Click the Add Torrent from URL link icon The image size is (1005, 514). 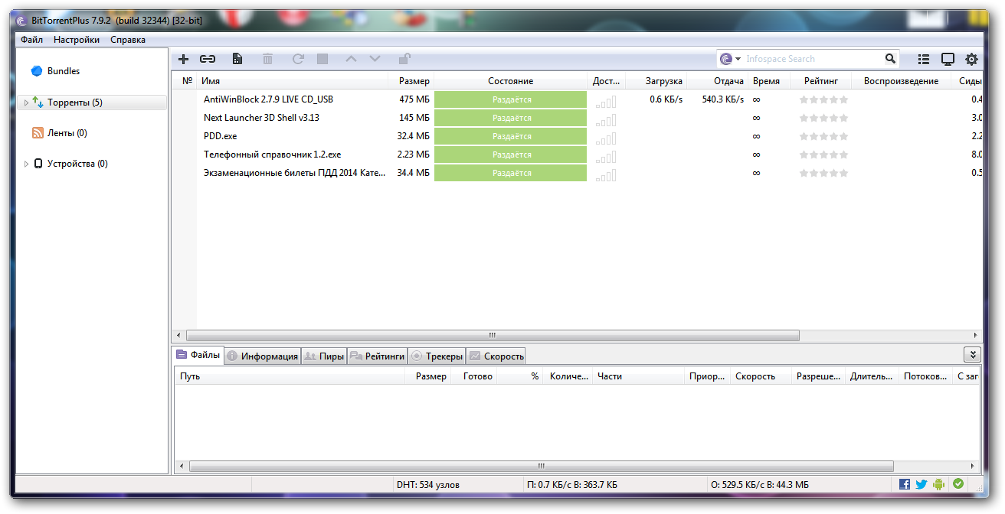(208, 59)
